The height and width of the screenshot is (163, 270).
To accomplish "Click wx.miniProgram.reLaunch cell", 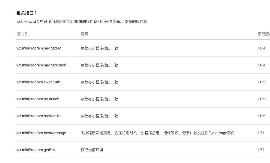I will [x=38, y=99].
